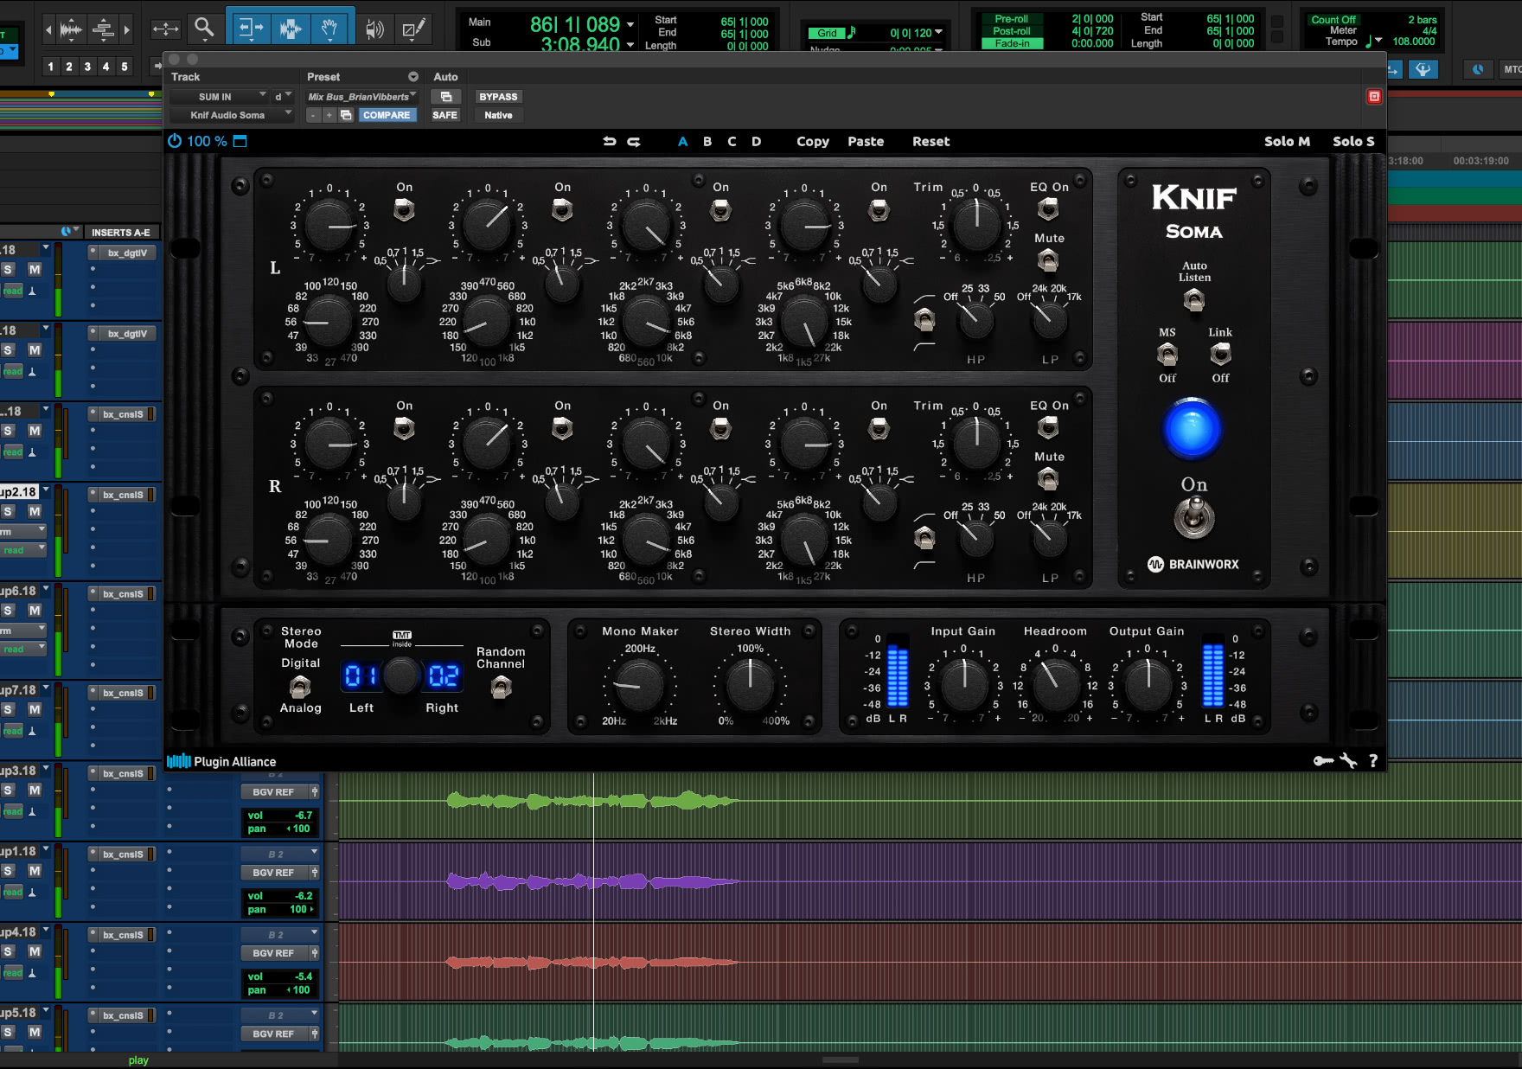This screenshot has width=1522, height=1069.
Task: Toggle the Link switch
Action: tap(1220, 354)
